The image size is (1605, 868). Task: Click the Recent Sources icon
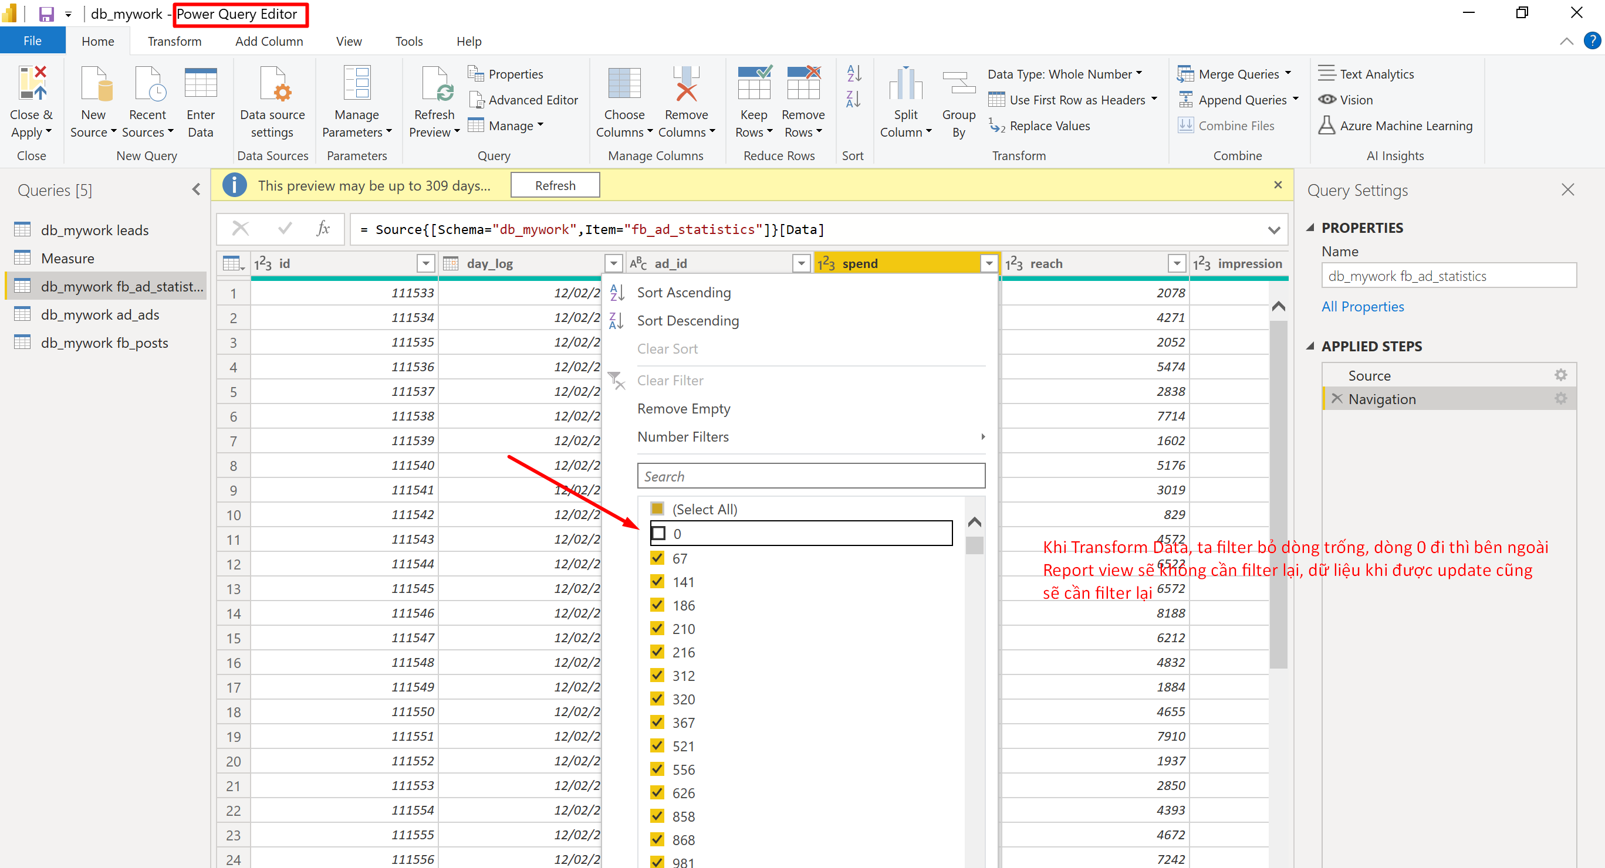click(x=150, y=83)
